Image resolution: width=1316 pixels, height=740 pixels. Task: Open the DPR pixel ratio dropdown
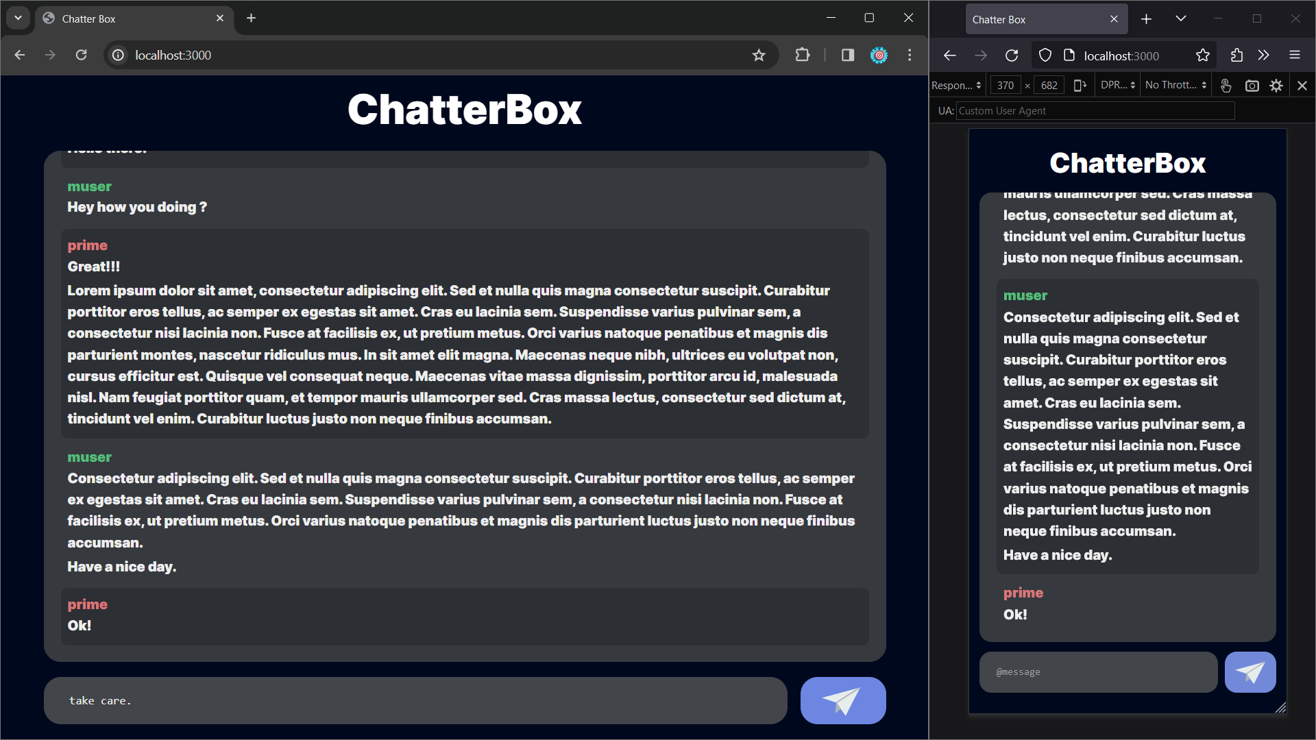[x=1117, y=86]
